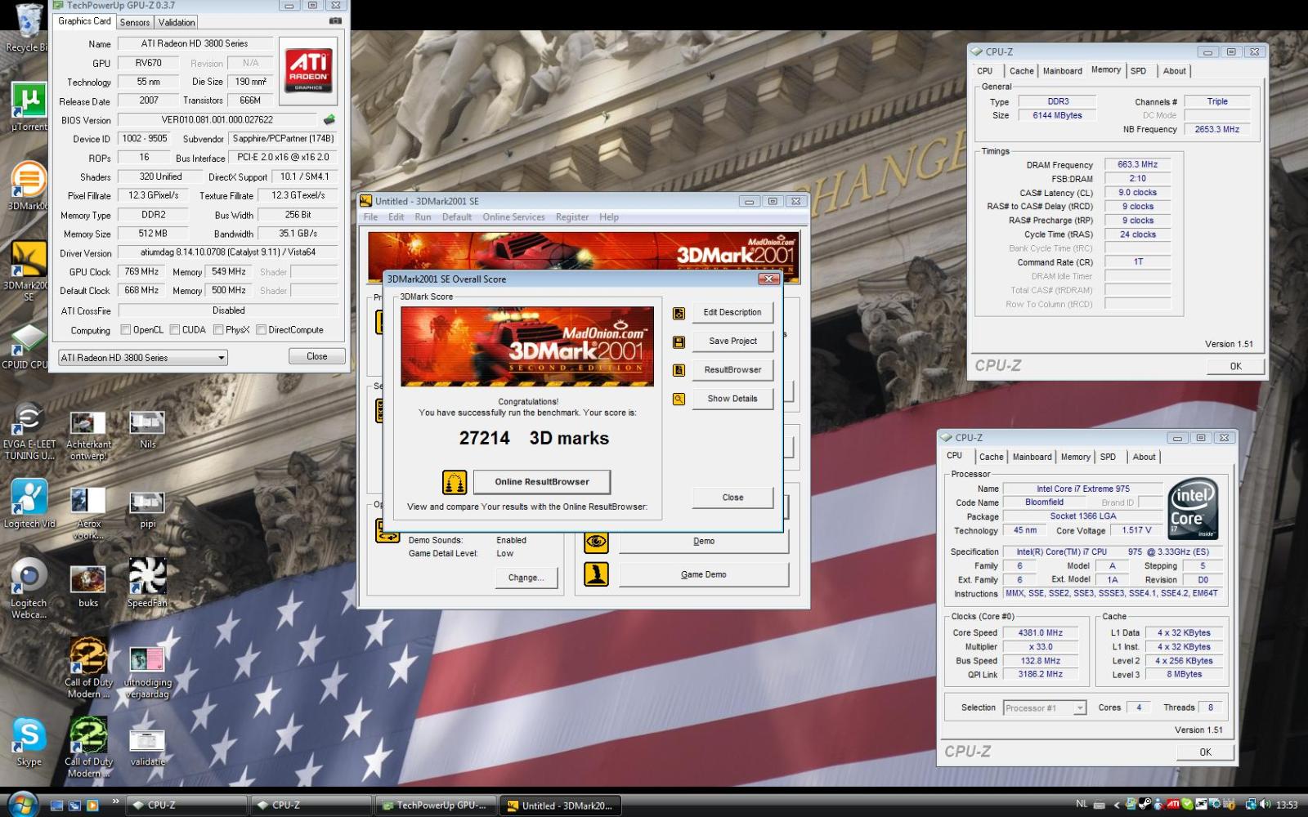The height and width of the screenshot is (817, 1308).
Task: Open the CPUID CPU-Z desktop shortcut
Action: (x=29, y=346)
